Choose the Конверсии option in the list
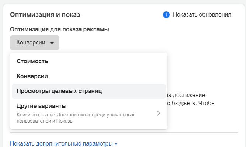Image resolution: width=246 pixels, height=147 pixels. [32, 76]
